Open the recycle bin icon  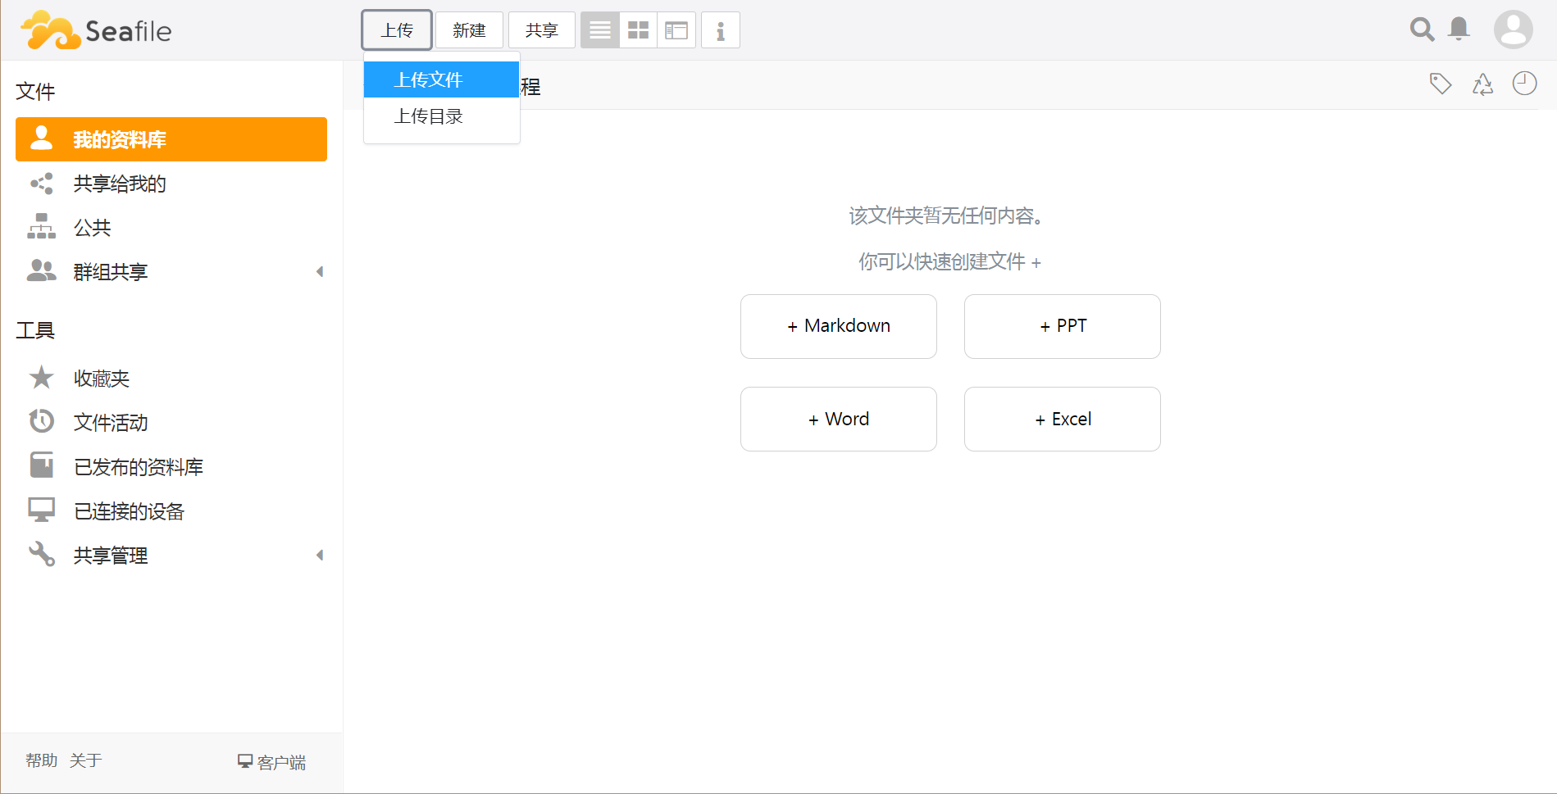[1482, 84]
